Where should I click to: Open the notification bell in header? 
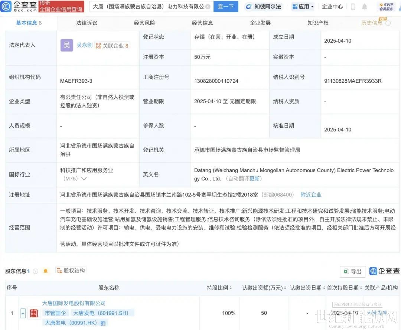click(364, 7)
